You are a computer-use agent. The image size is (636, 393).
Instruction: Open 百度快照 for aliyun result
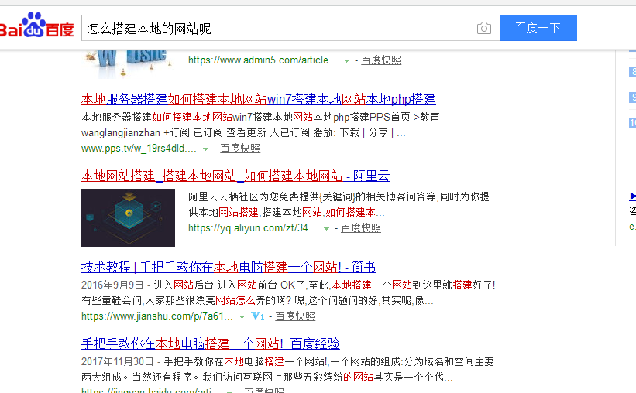click(360, 228)
